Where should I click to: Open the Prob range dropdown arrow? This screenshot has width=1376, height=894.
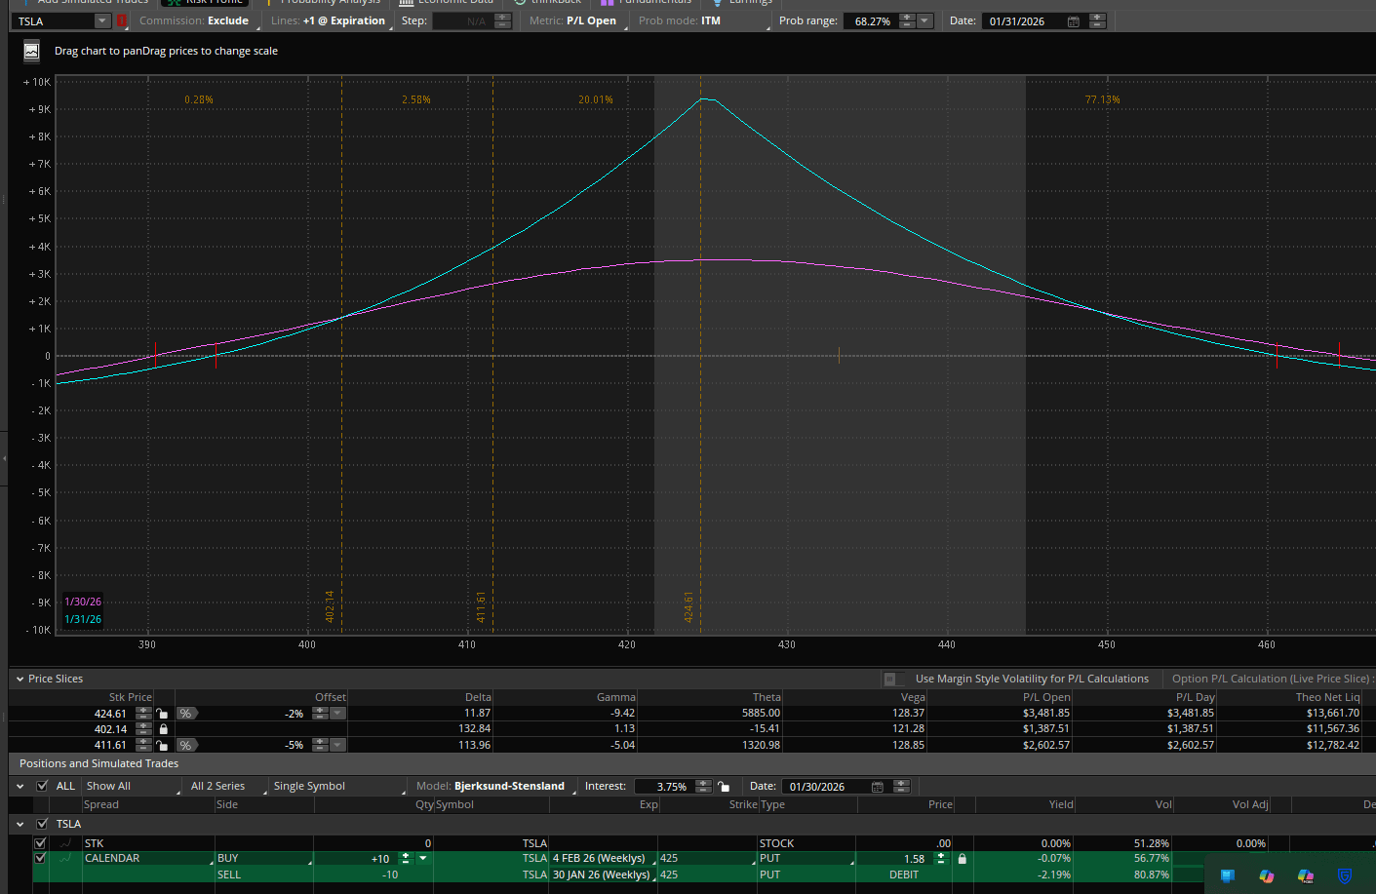click(924, 20)
